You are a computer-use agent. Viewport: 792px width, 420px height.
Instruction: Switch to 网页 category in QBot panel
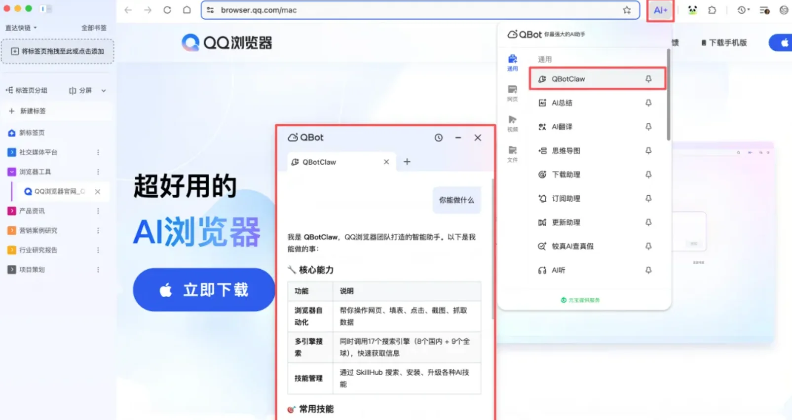(x=512, y=93)
